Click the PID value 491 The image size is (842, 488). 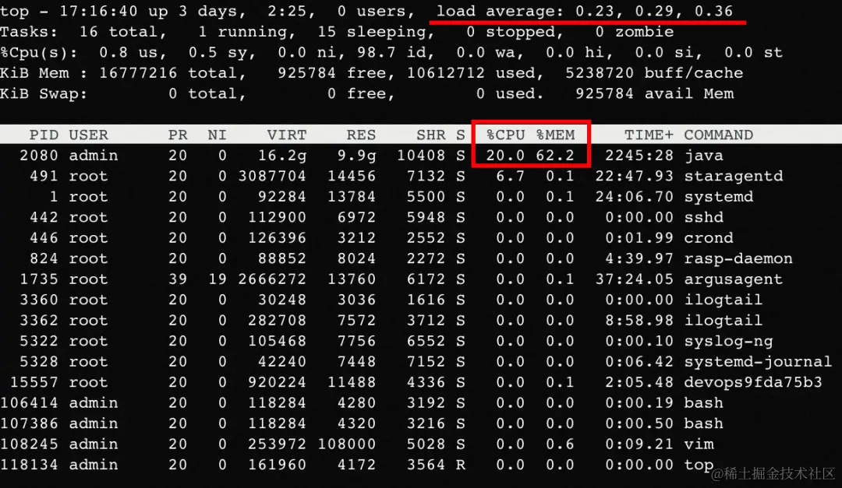coord(44,176)
